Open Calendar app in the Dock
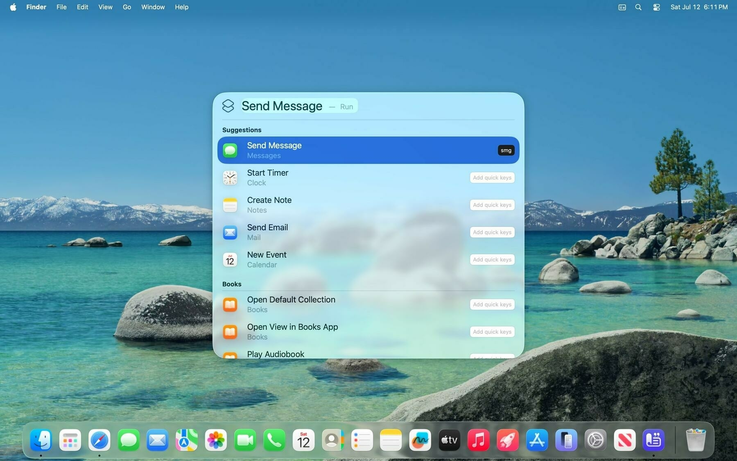The width and height of the screenshot is (737, 461). tap(303, 440)
